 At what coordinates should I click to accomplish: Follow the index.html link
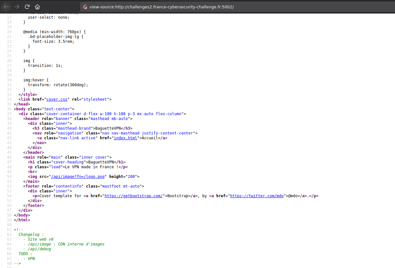[125, 138]
